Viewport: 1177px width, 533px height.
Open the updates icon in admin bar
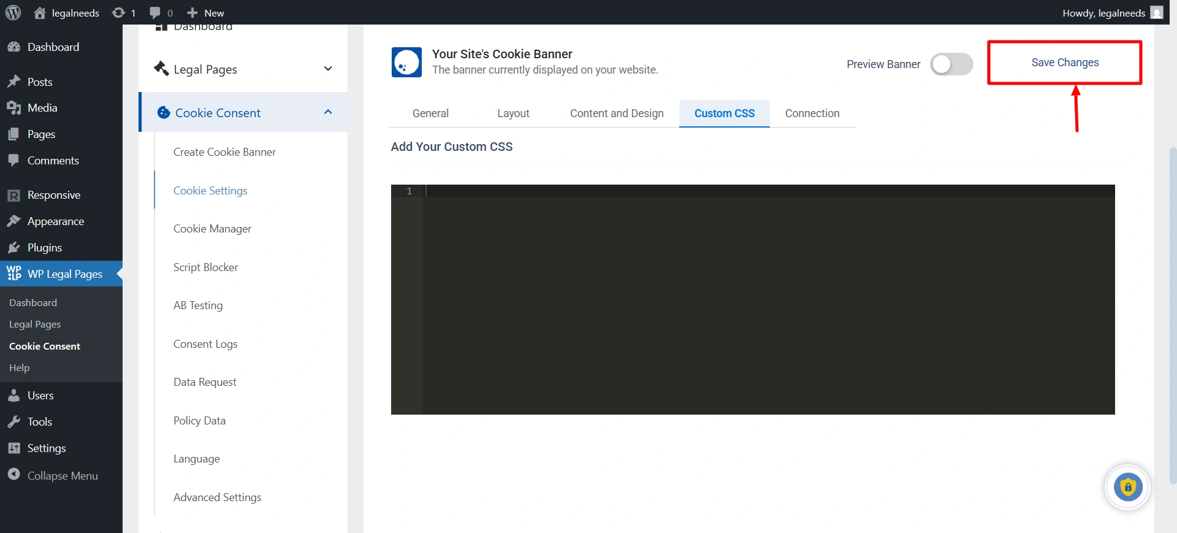pyautogui.click(x=118, y=12)
